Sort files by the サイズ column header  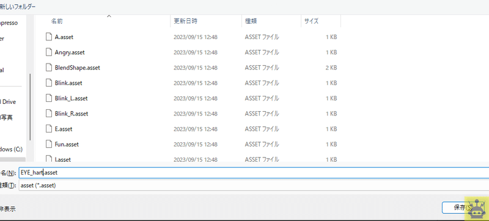tap(311, 21)
